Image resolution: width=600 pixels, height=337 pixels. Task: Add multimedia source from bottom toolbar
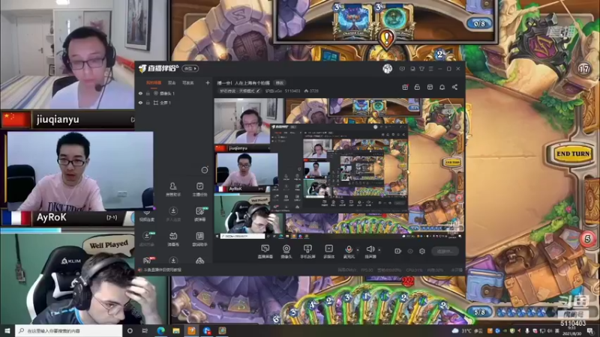pos(328,251)
